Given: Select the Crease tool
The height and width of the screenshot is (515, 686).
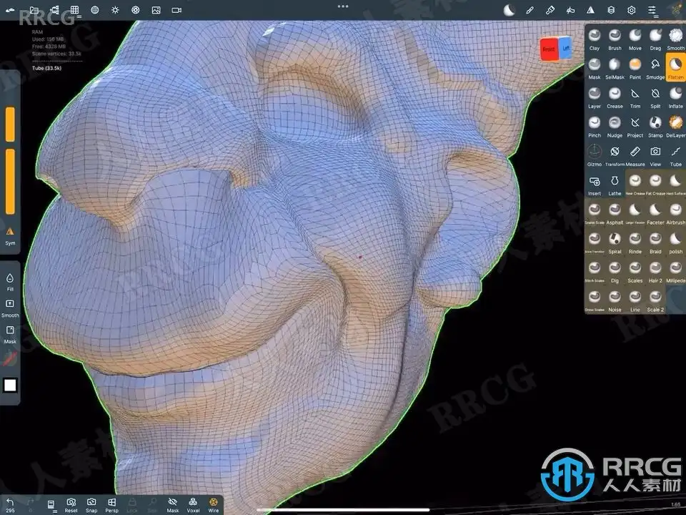Looking at the screenshot, I should pyautogui.click(x=615, y=98).
